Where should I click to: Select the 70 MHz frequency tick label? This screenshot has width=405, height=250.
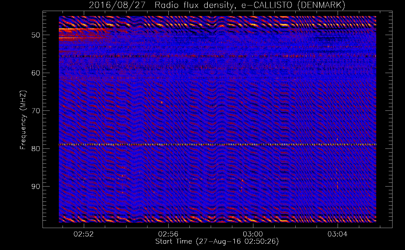(x=36, y=111)
